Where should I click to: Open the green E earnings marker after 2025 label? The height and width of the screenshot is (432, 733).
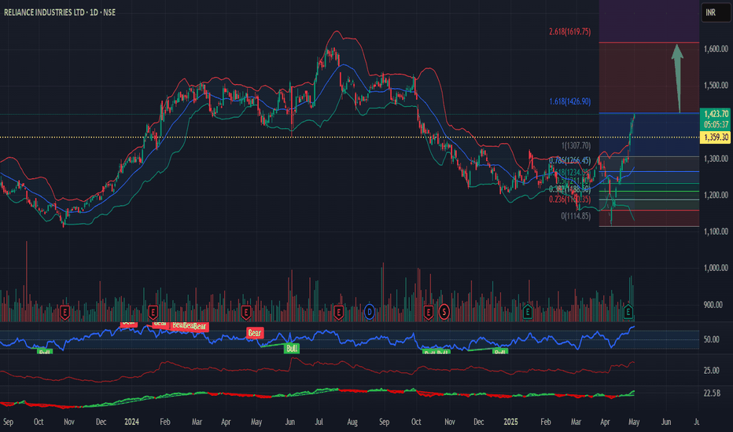[527, 312]
